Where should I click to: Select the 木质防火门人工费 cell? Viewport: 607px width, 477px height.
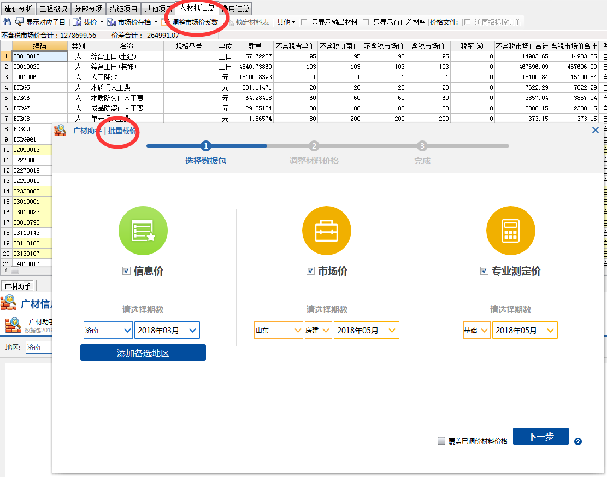pyautogui.click(x=127, y=98)
